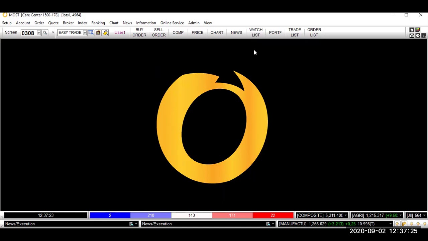
Task: Click the black camera capture icon at top right
Action: (412, 36)
